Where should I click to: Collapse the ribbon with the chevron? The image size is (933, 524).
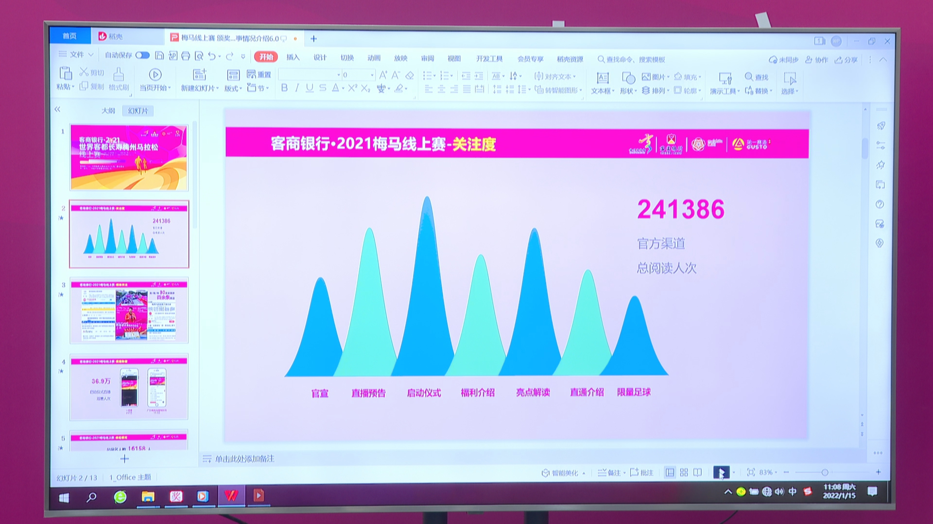(x=882, y=60)
